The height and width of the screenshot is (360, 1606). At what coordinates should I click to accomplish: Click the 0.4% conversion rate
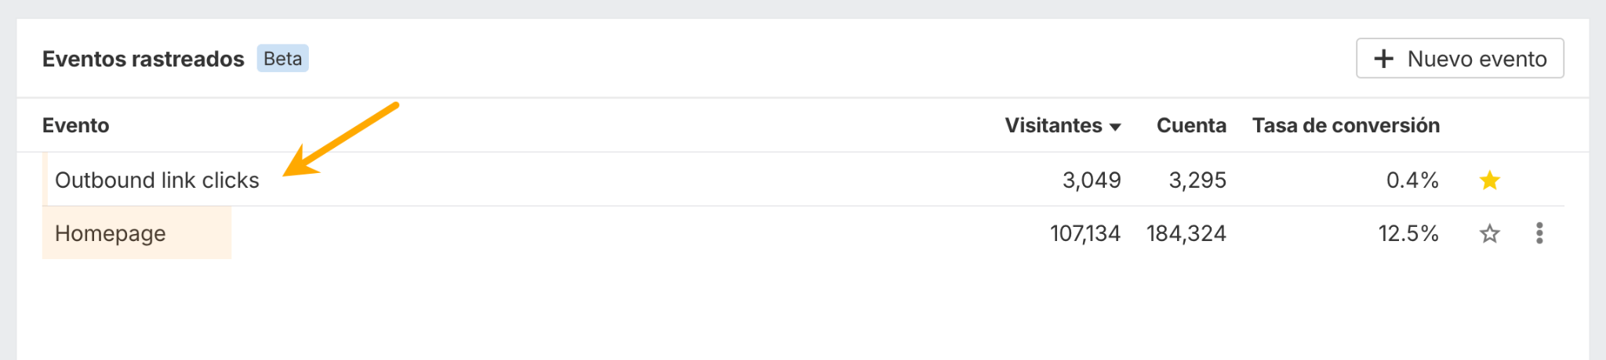pos(1412,180)
